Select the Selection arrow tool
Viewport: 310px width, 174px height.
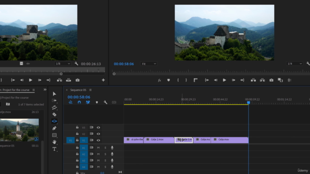click(x=54, y=94)
